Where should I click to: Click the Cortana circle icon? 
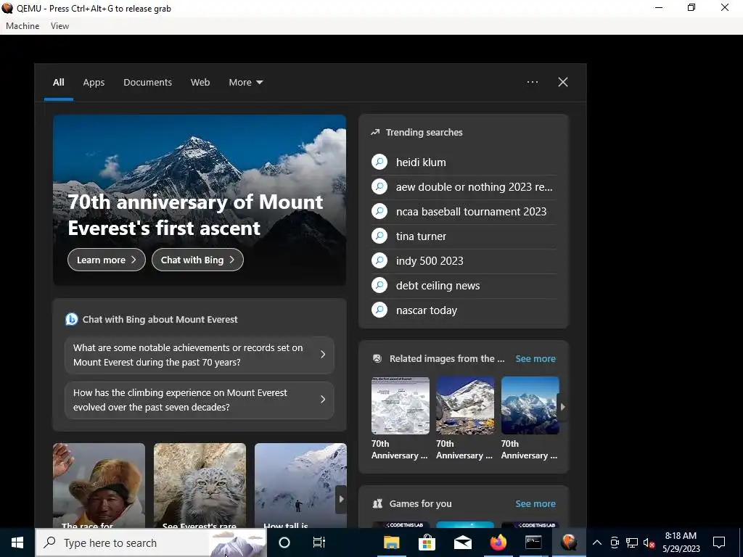pyautogui.click(x=284, y=542)
